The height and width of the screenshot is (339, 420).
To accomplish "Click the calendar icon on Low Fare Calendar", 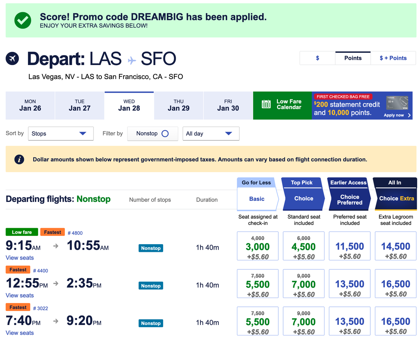I will coord(266,104).
